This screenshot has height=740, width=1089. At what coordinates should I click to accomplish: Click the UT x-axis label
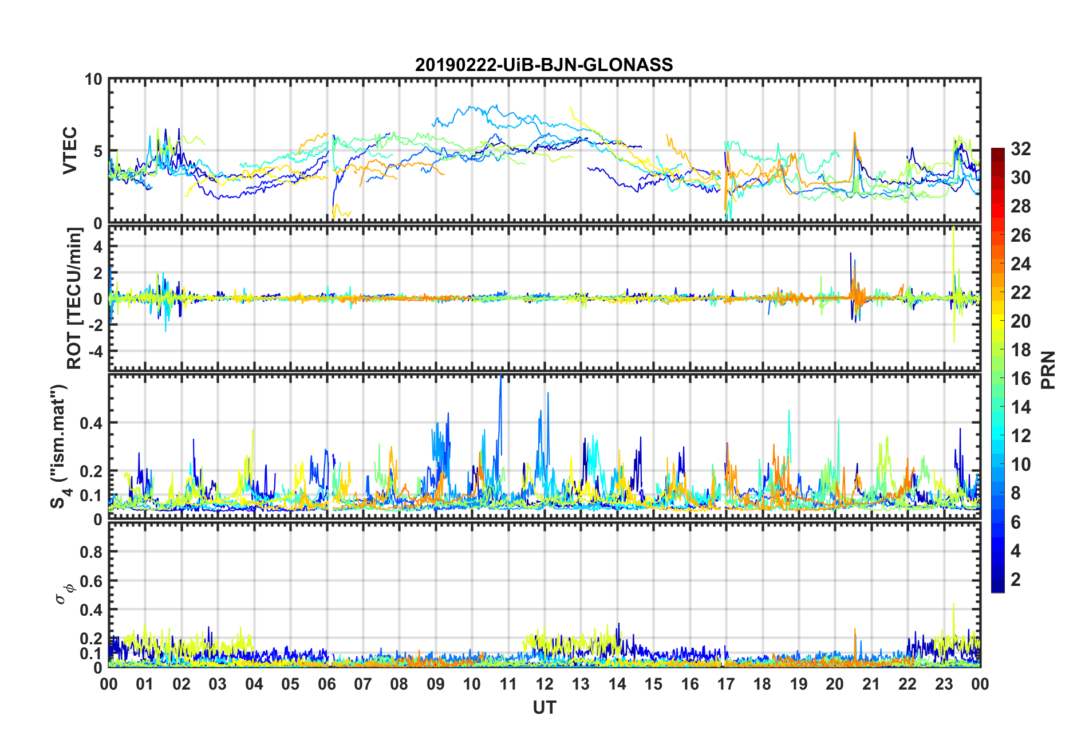coord(544,708)
